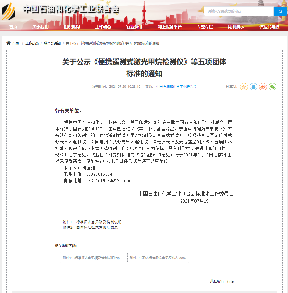The width and height of the screenshot is (288, 293).
Task: Open 工作动态 navigation item
Action: pos(103,27)
